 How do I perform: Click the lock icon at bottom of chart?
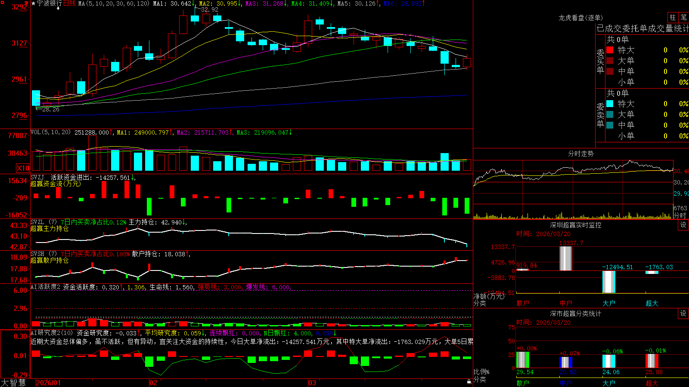pyautogui.click(x=469, y=381)
